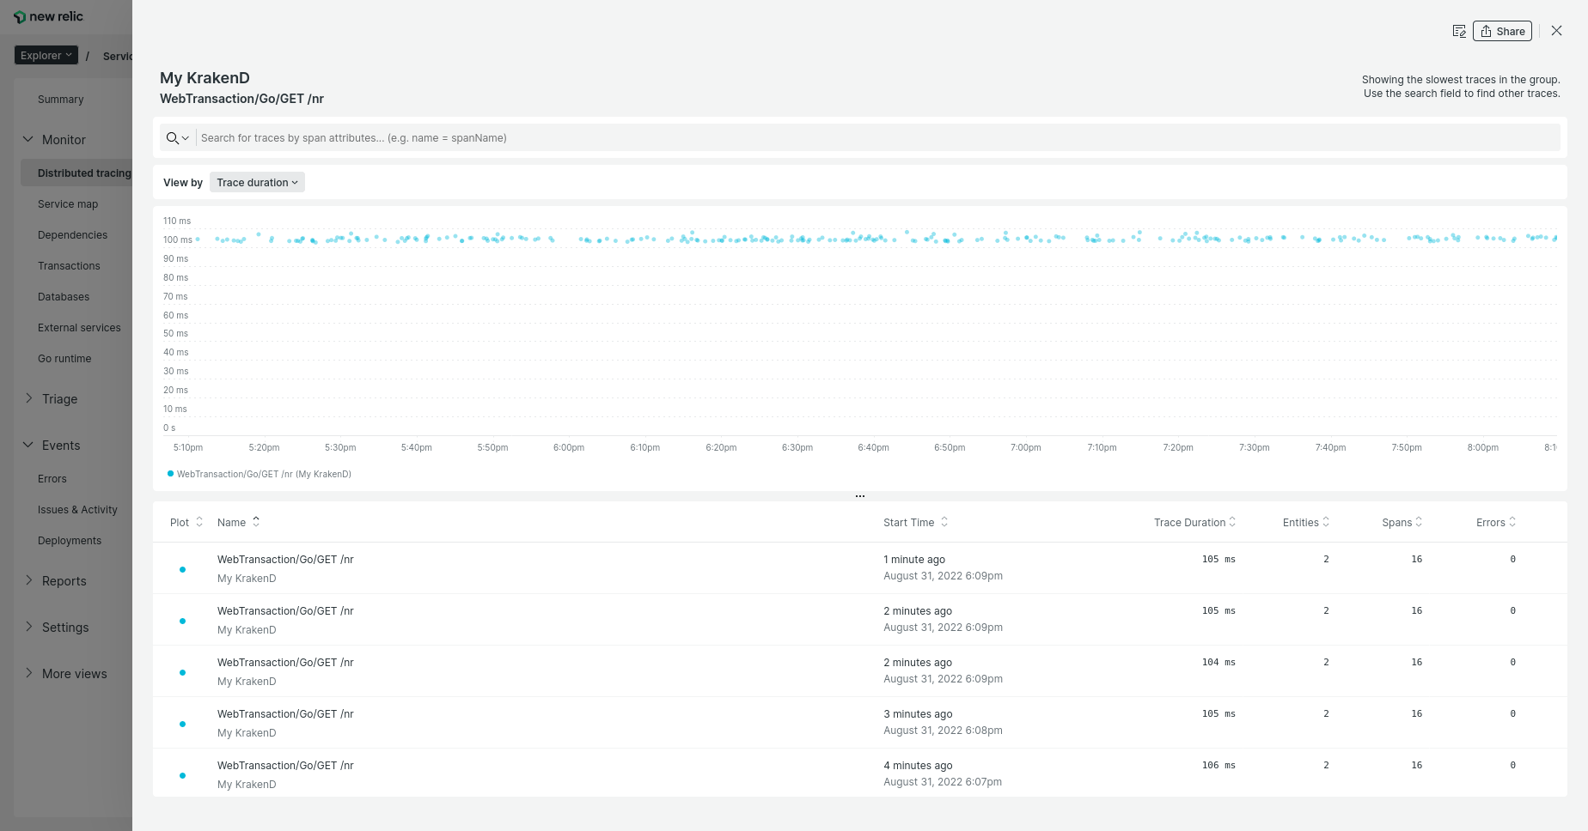The height and width of the screenshot is (831, 1588).
Task: Expand the Reports section
Action: [x=28, y=580]
